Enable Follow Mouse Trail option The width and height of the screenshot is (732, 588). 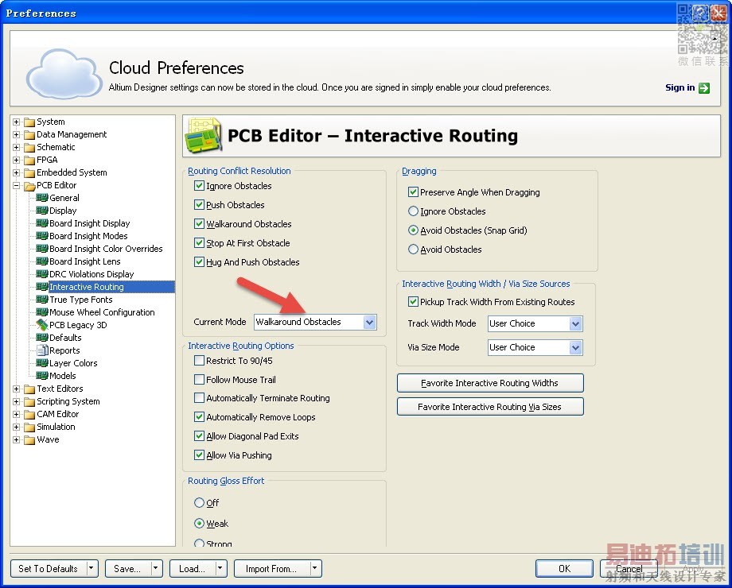(x=200, y=380)
